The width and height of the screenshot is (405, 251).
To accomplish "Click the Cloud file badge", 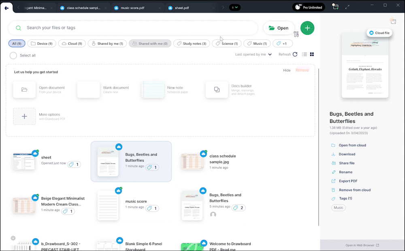I will coord(379,33).
